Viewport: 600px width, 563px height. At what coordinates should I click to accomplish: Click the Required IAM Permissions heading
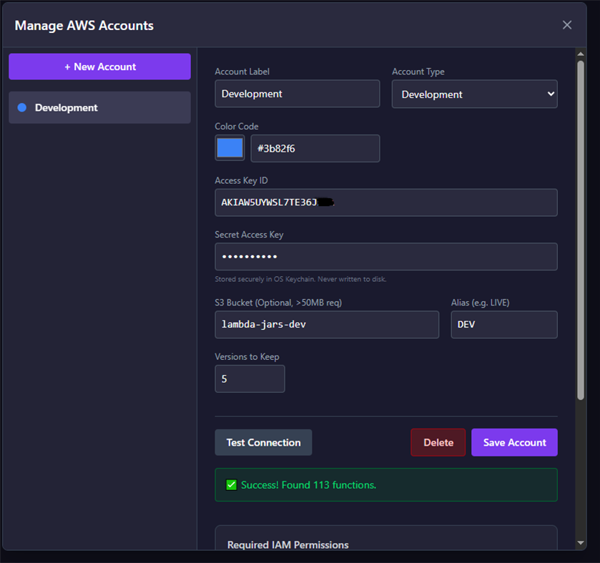click(x=287, y=545)
